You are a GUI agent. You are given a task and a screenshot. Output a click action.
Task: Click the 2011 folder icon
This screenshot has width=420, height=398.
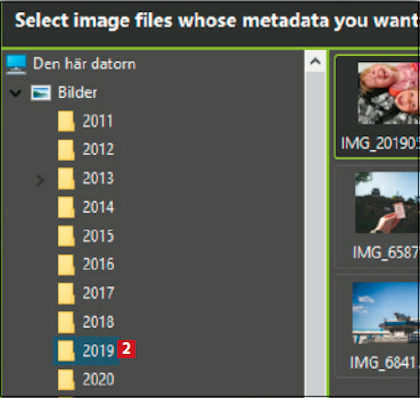pyautogui.click(x=66, y=121)
